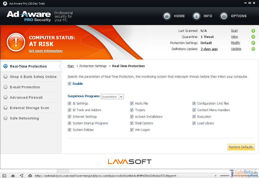259x178 pixels.
Task: Open the Safe Networking section
Action: [31, 118]
